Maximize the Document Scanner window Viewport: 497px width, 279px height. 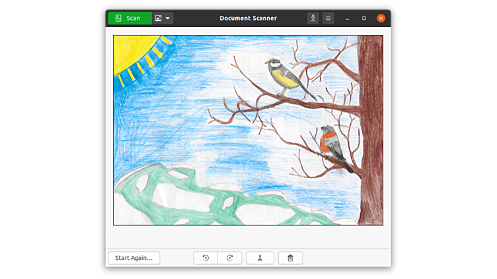click(364, 18)
